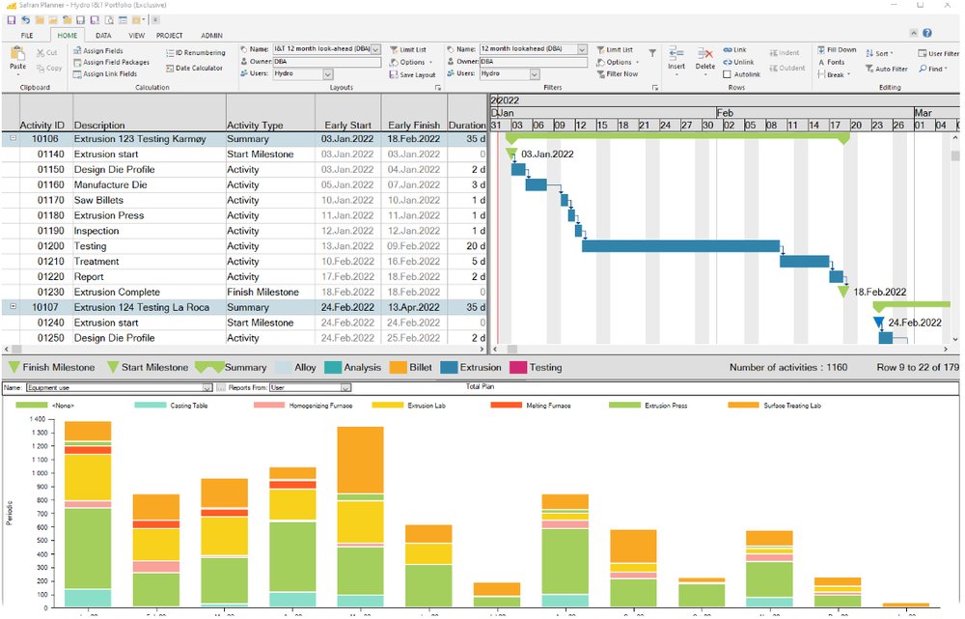Click the Save icon in quick access toolbar
The height and width of the screenshot is (619, 965).
coord(11,20)
